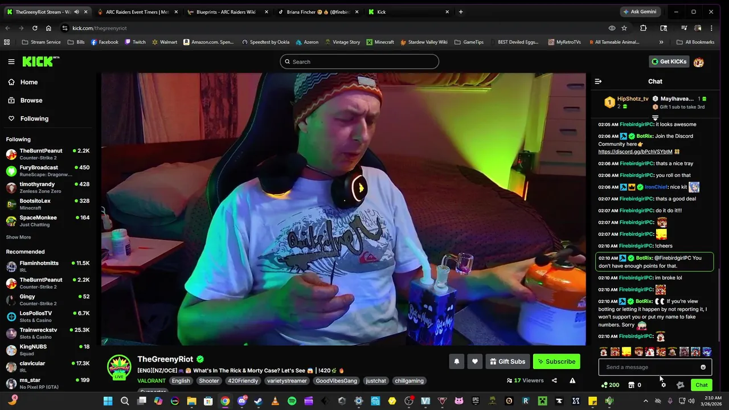Select the GoodVibesGang tag

click(336, 381)
